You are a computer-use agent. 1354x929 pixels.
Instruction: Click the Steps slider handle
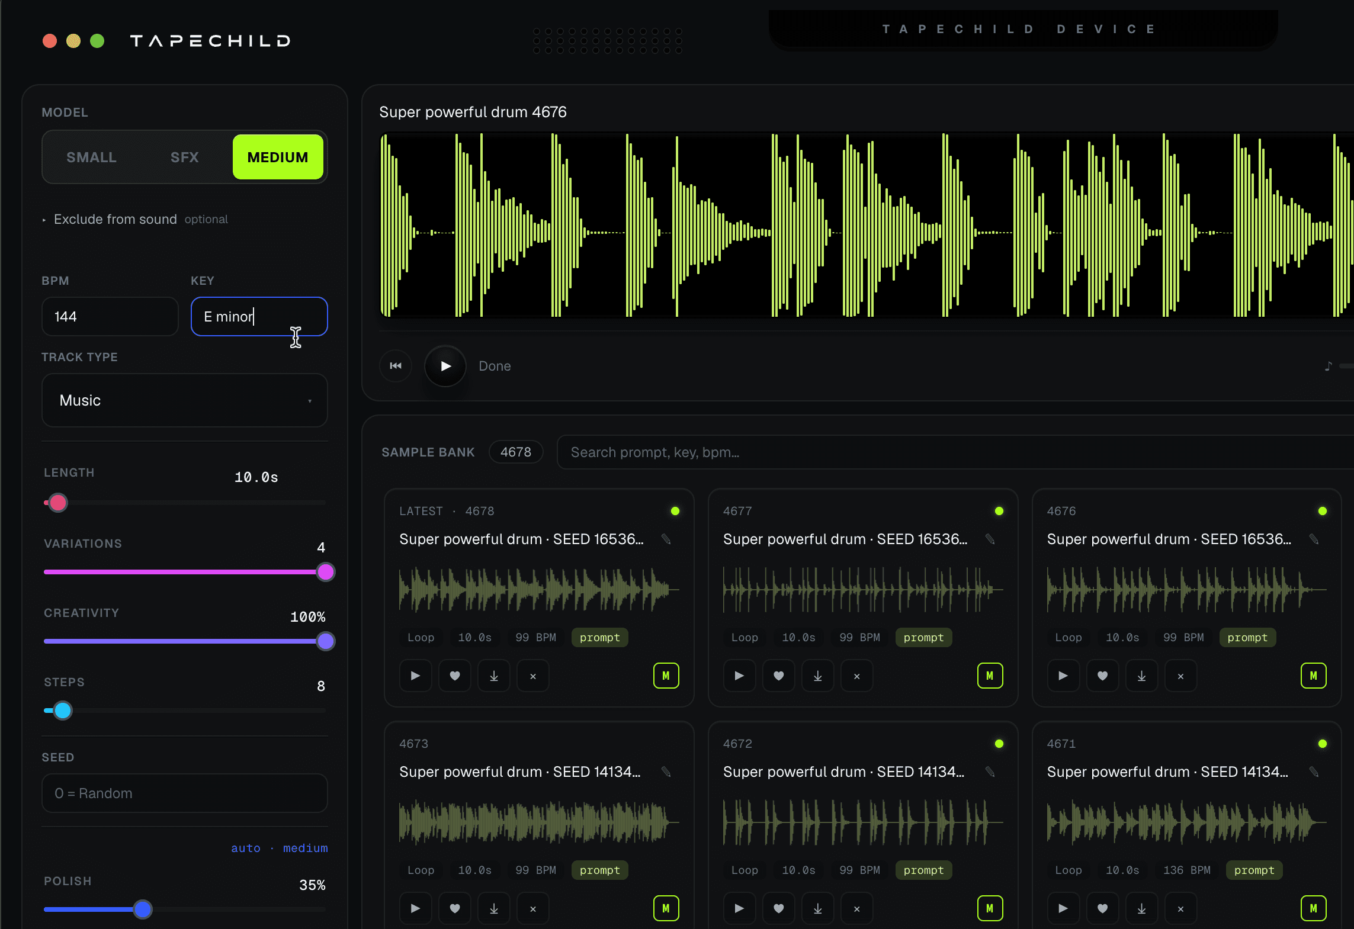pyautogui.click(x=63, y=711)
